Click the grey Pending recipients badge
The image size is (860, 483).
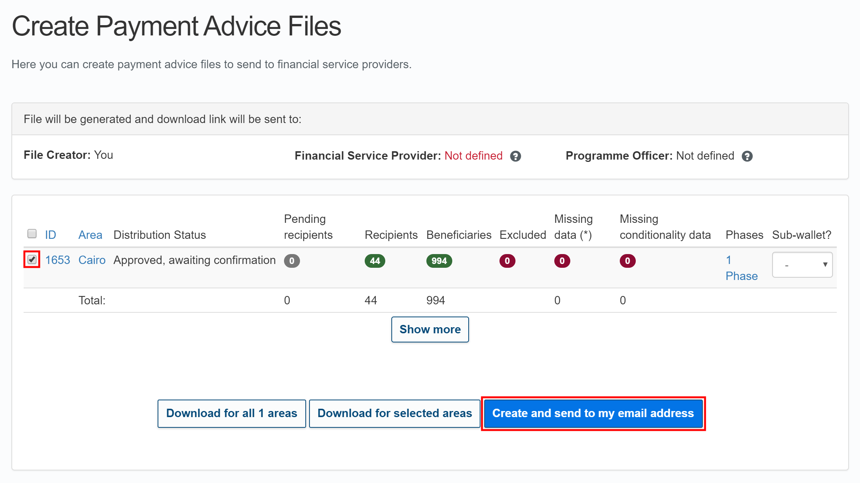(x=292, y=261)
